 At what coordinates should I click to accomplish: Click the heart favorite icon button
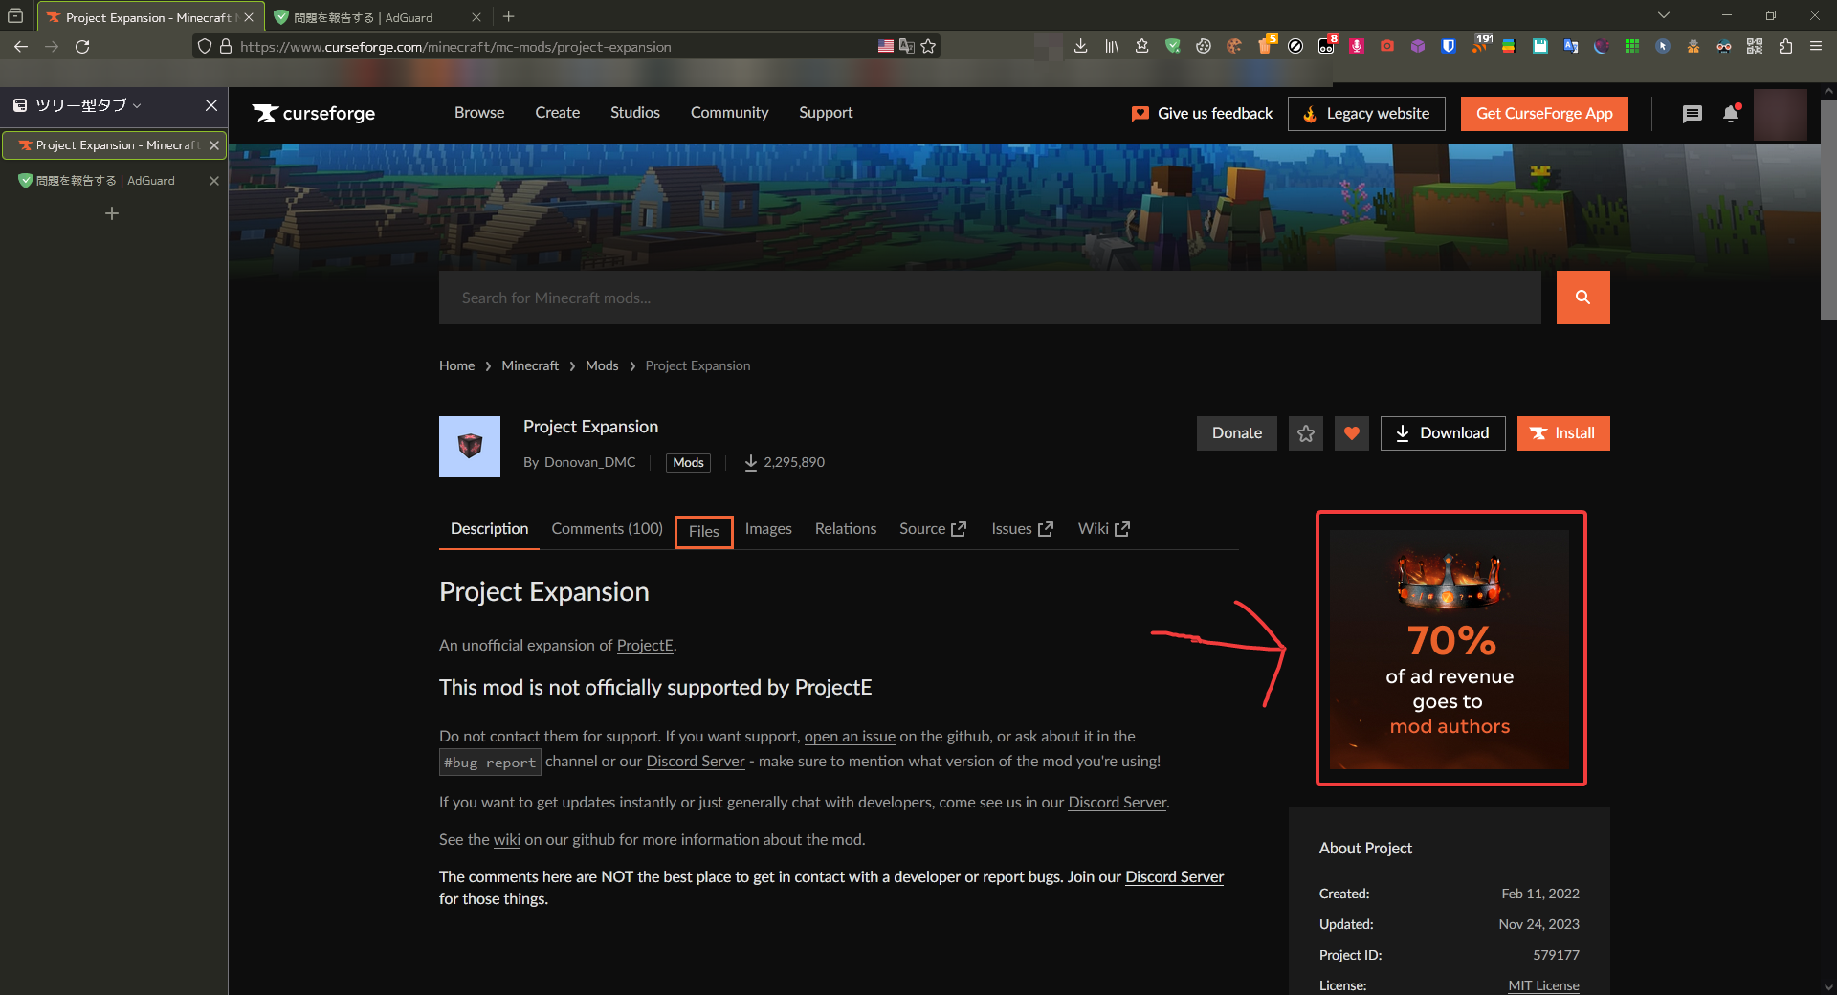(x=1351, y=433)
